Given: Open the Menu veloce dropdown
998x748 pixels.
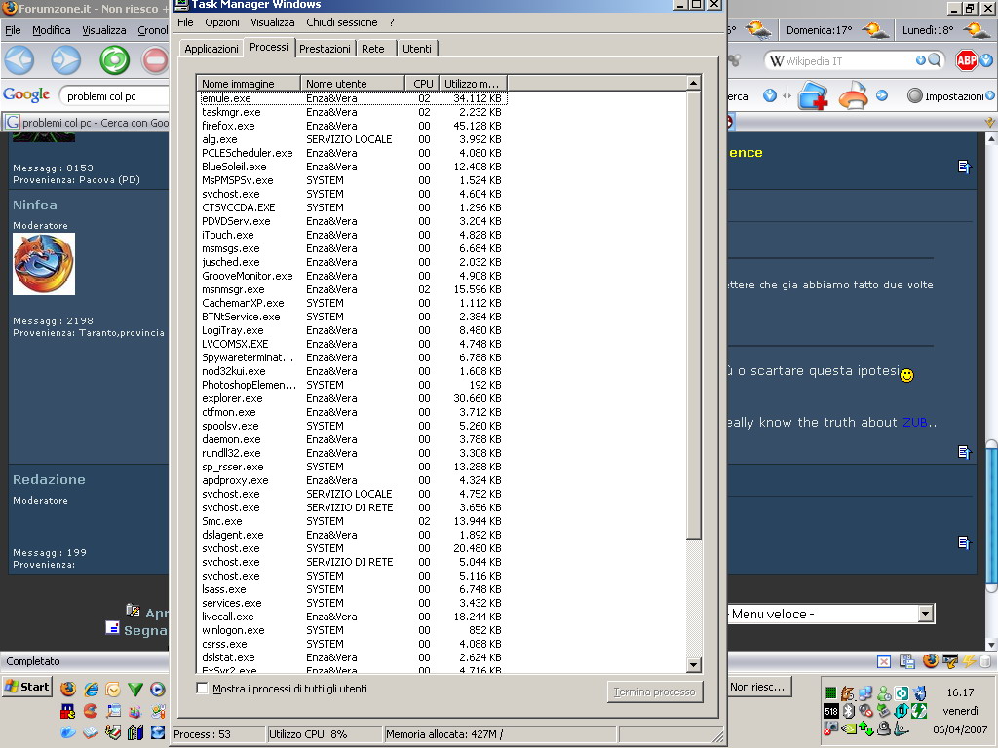Looking at the screenshot, I should [926, 614].
